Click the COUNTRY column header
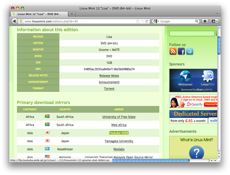This screenshot has width=230, height=175. 65,109
